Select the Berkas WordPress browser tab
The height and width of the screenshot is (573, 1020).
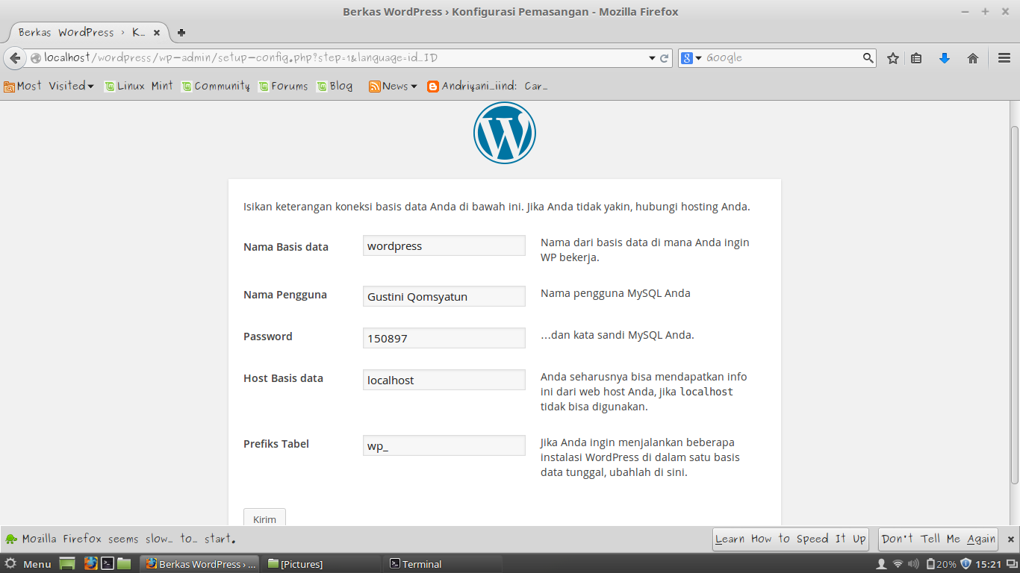click(88, 33)
